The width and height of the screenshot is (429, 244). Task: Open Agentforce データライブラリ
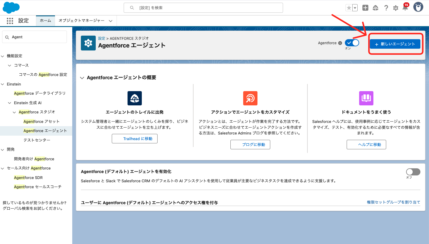point(40,93)
